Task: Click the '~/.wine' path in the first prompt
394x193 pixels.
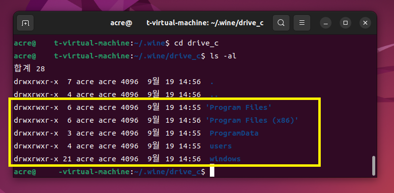Action: tap(149, 43)
